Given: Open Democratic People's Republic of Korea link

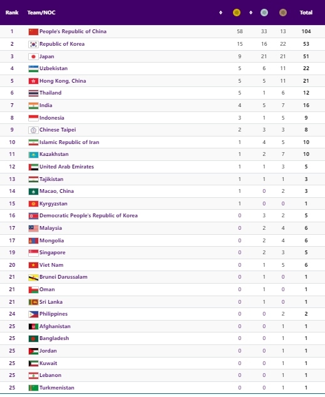Looking at the screenshot, I should point(88,215).
